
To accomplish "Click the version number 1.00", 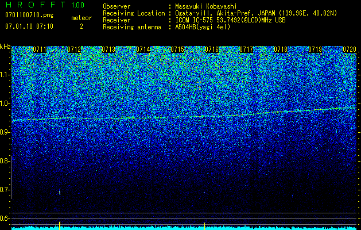I will 78,5.
